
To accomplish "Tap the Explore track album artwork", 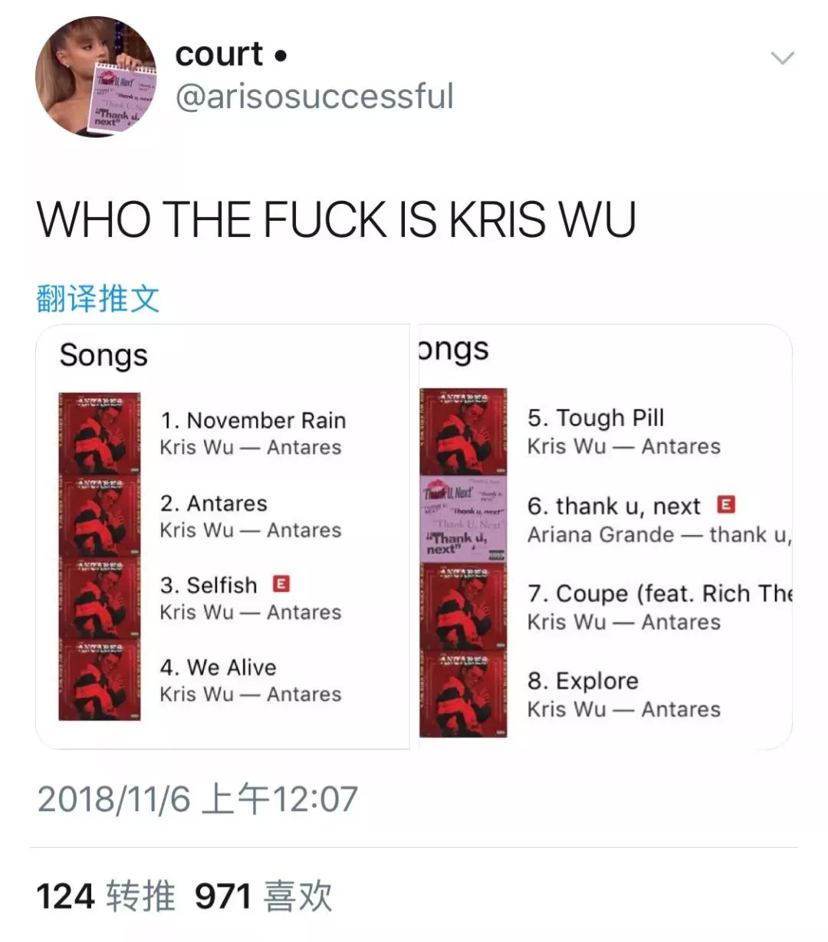I will [x=463, y=694].
